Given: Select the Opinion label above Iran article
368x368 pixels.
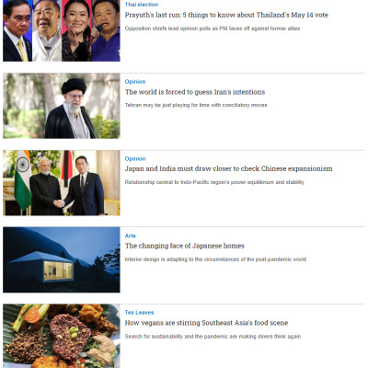Looking at the screenshot, I should click(135, 82).
